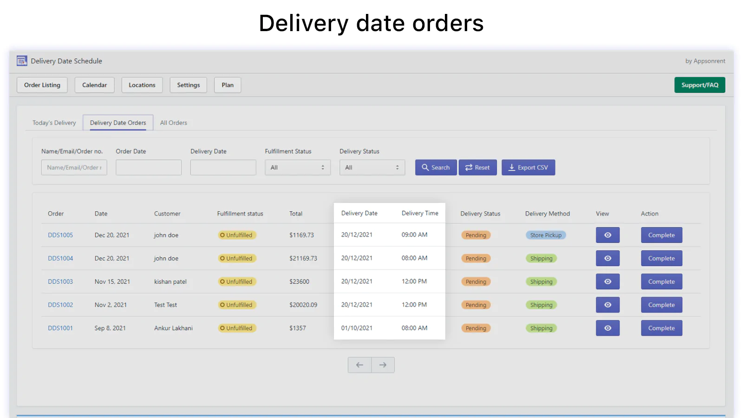This screenshot has width=743, height=418.
Task: Click the Delivery Date Schedule app logo icon
Action: tap(22, 61)
